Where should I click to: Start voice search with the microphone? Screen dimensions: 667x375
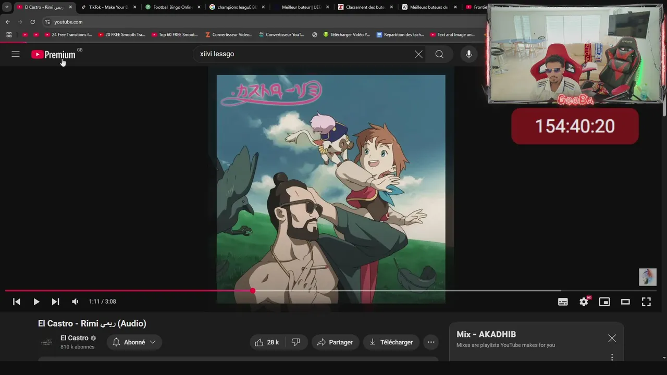469,54
